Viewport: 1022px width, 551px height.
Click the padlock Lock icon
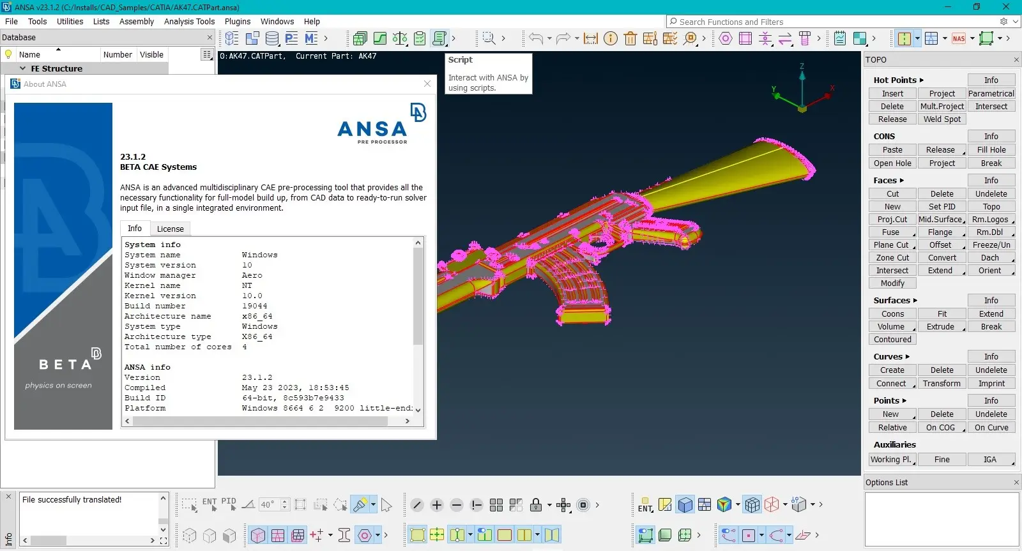pos(536,505)
